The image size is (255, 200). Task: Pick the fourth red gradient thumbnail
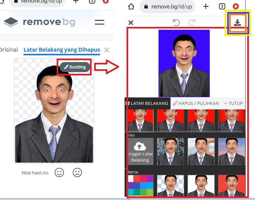[x=232, y=120]
